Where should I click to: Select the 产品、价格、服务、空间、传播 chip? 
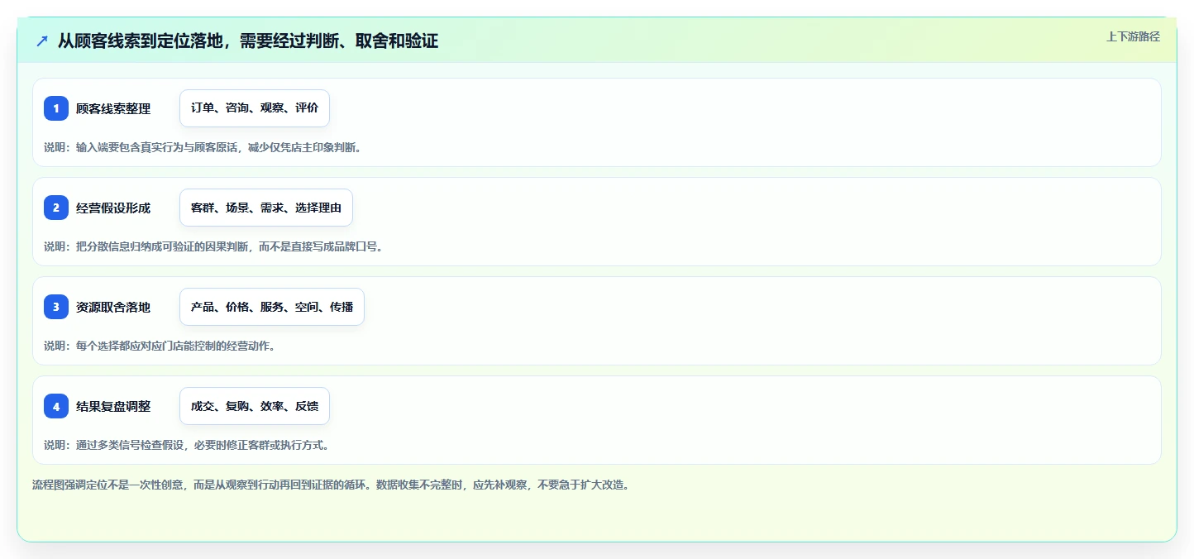[272, 307]
